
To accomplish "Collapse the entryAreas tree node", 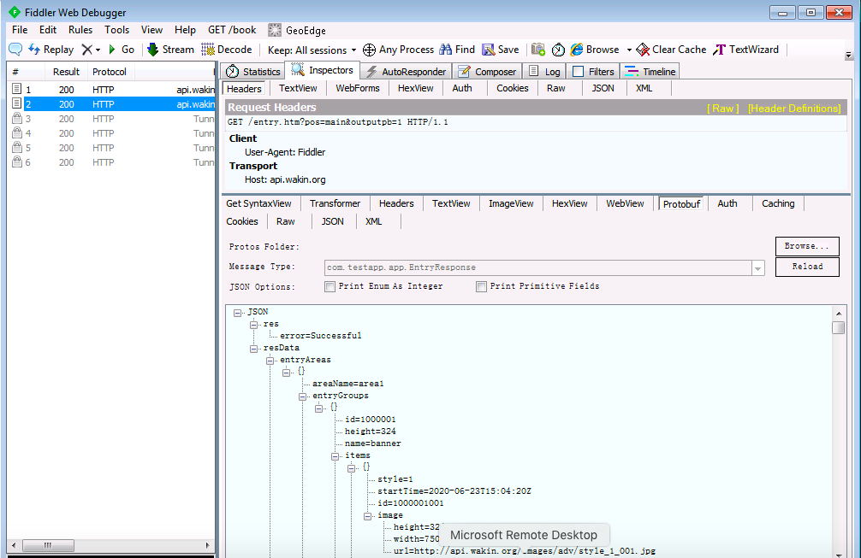I will (x=270, y=361).
